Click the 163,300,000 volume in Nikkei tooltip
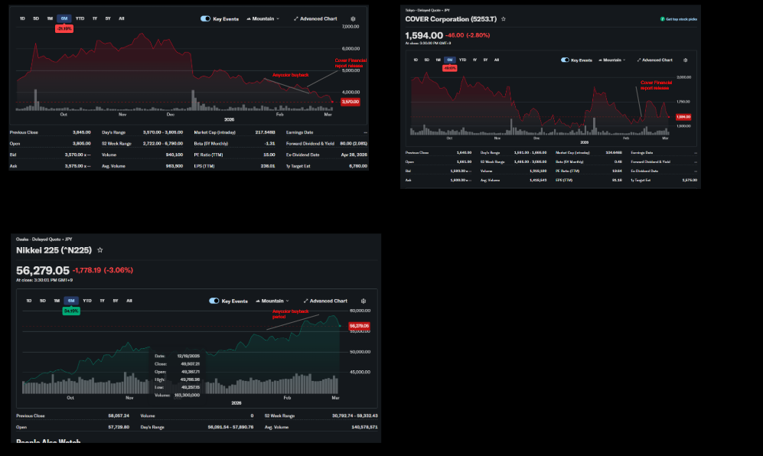763x456 pixels. (187, 395)
